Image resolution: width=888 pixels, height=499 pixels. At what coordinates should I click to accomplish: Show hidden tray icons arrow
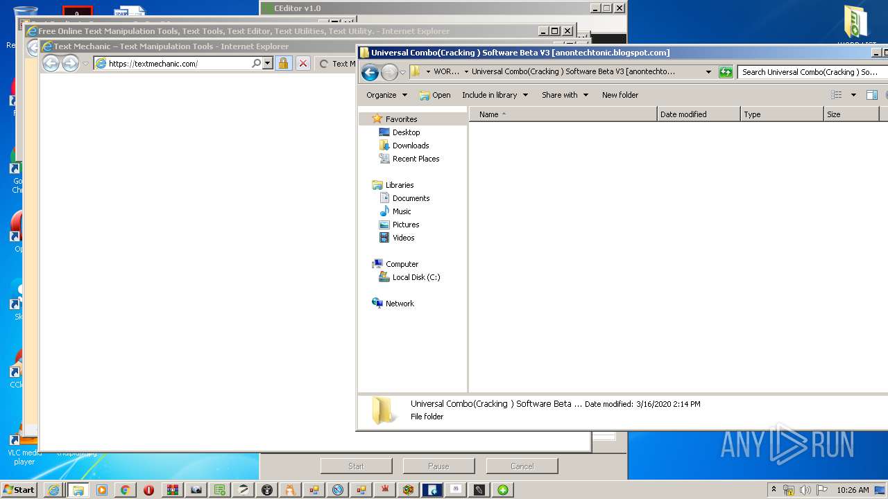774,489
